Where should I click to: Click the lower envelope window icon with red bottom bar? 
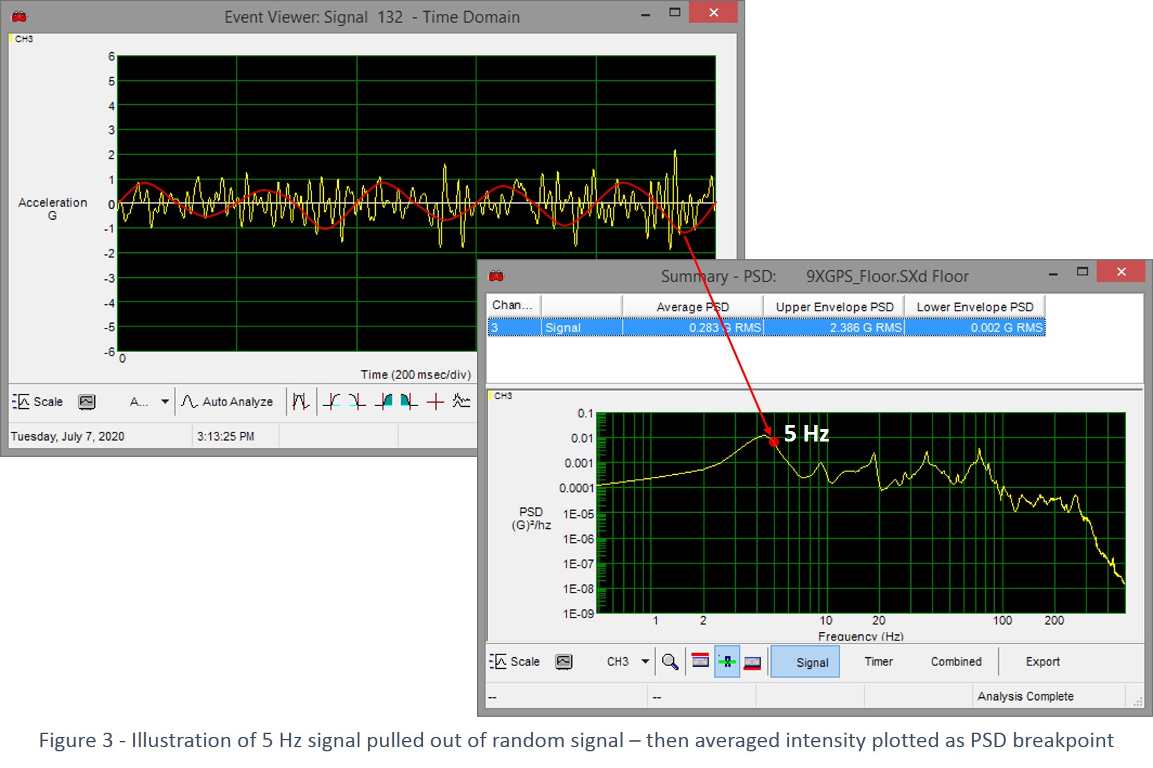tap(752, 662)
